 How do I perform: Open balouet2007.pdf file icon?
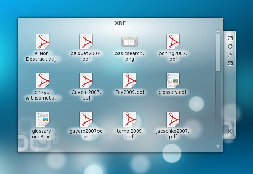86,42
